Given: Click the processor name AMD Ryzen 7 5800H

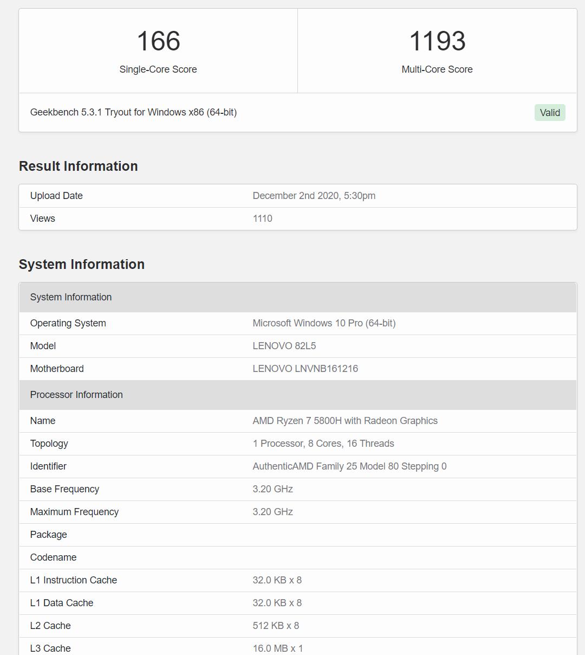Looking at the screenshot, I should pyautogui.click(x=346, y=420).
